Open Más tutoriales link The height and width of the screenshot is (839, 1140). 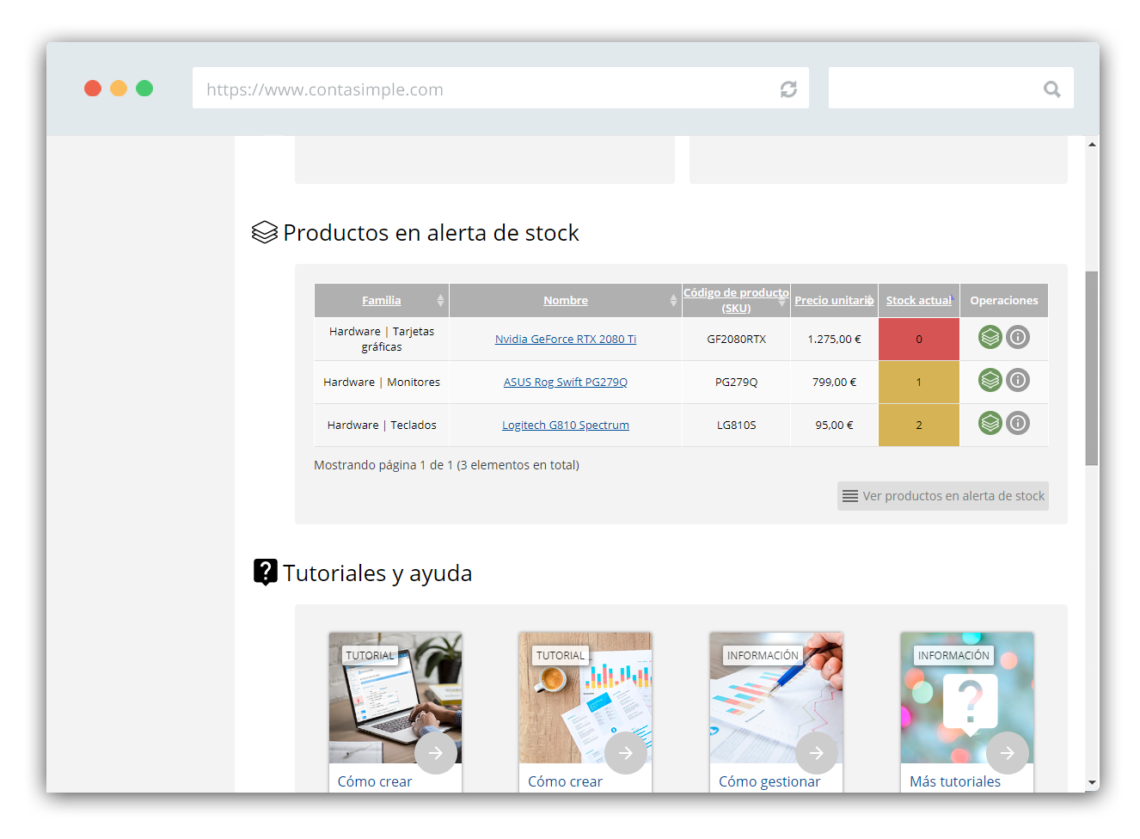click(x=955, y=781)
